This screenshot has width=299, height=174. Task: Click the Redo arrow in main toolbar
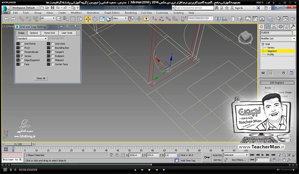[x=13, y=19]
